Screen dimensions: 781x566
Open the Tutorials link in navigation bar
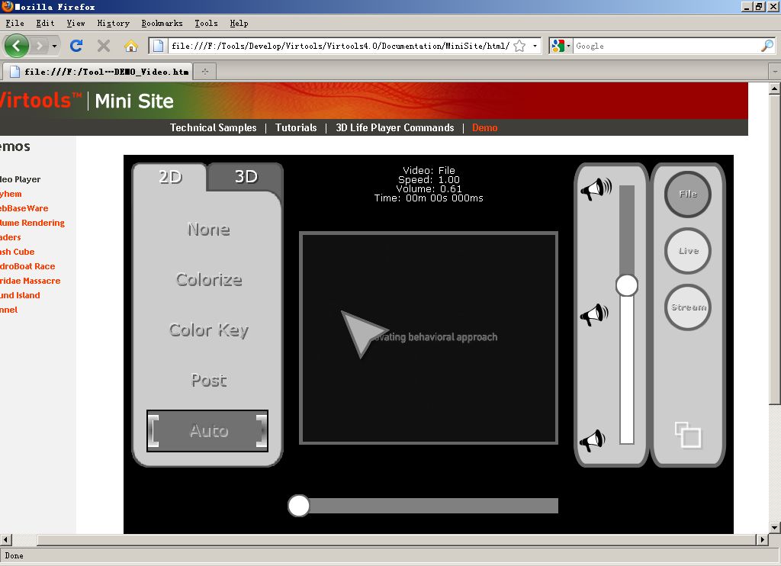coord(296,127)
